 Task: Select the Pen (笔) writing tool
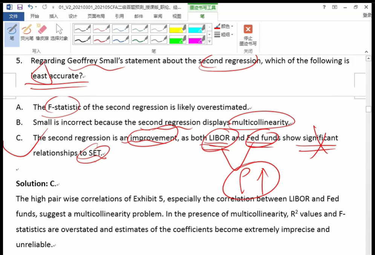click(x=12, y=32)
